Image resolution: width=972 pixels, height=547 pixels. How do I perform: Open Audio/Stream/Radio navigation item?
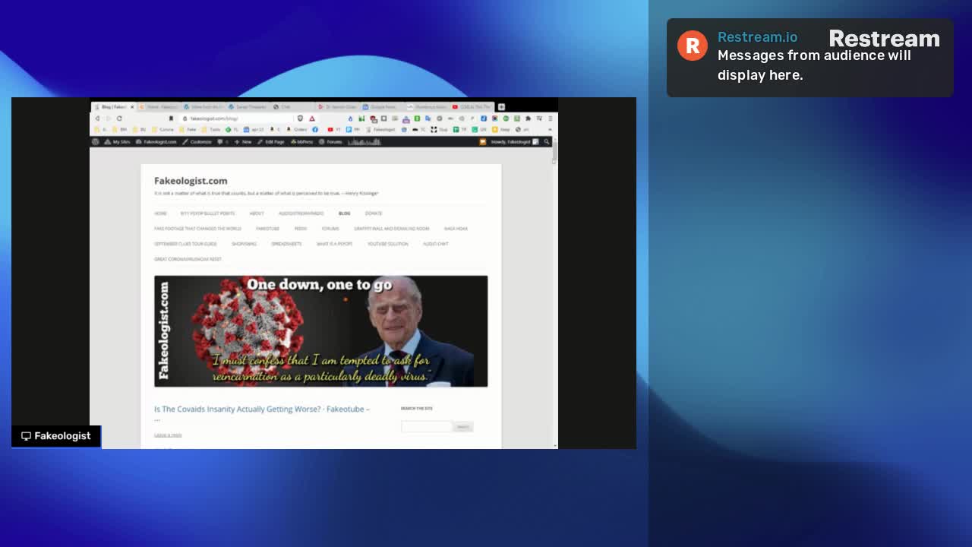(x=301, y=213)
